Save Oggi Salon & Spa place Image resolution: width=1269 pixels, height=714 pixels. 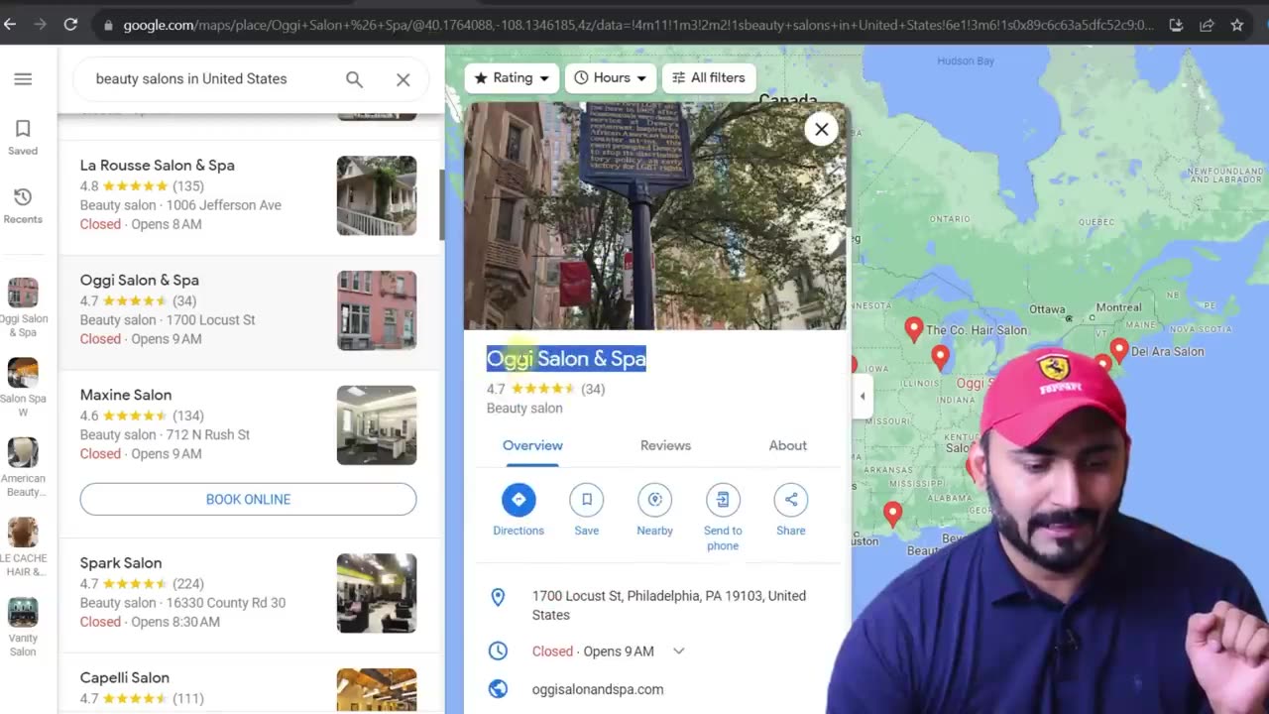(587, 510)
